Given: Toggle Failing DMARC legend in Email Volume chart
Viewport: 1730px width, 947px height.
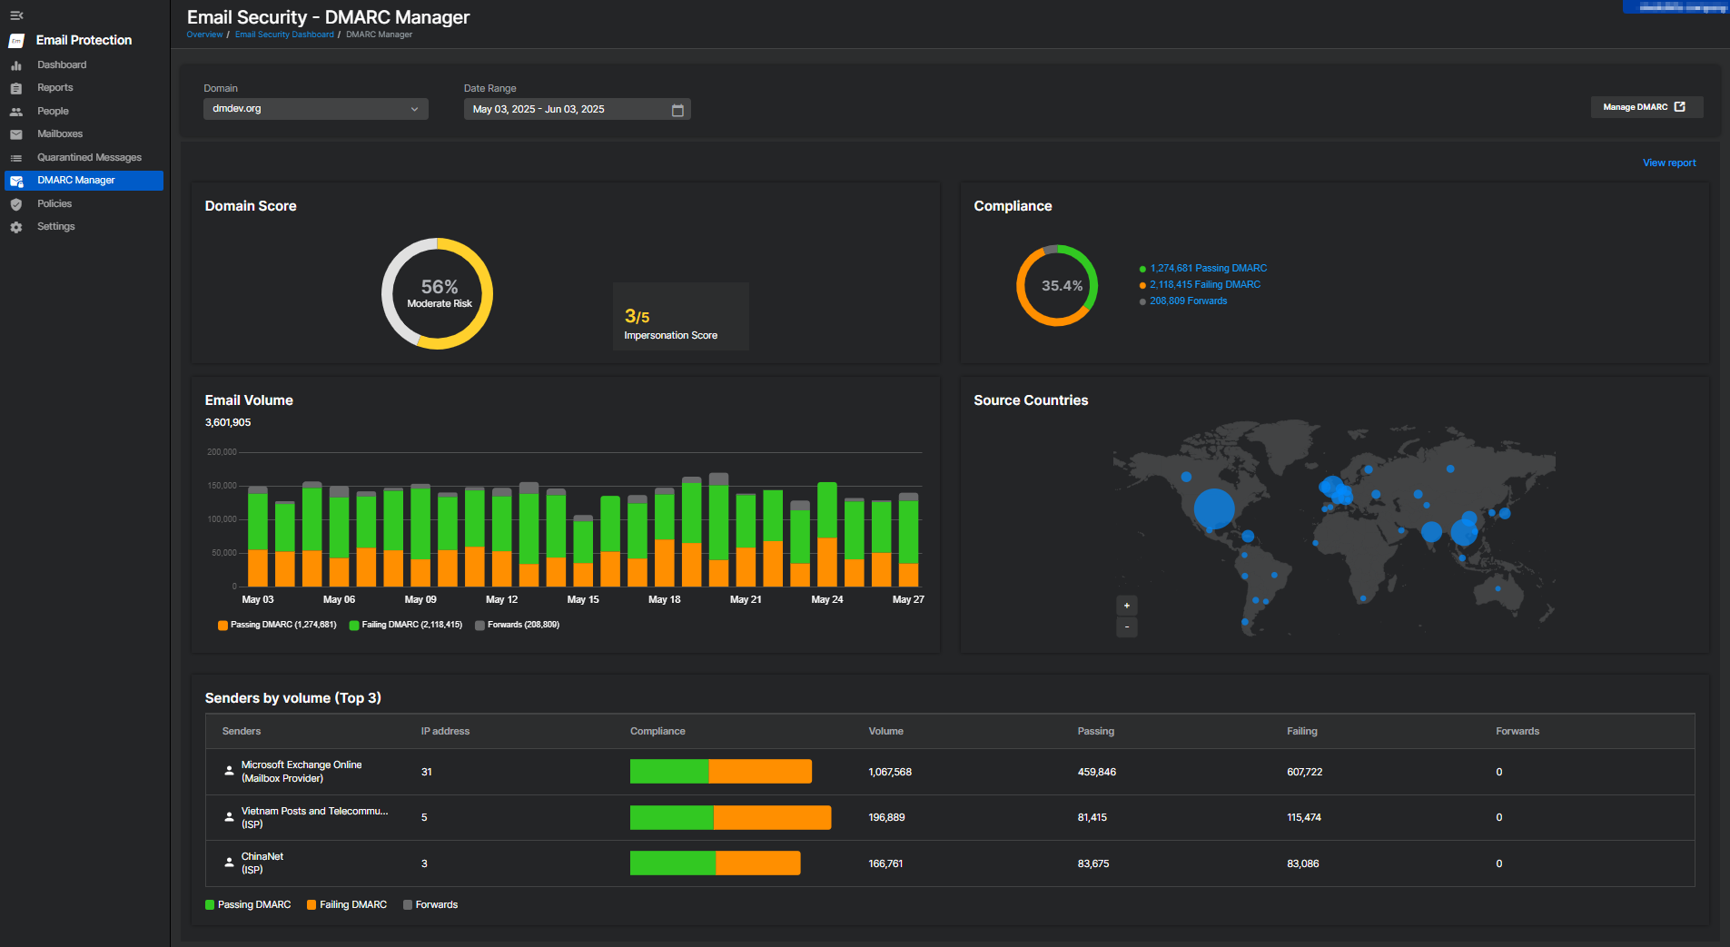Looking at the screenshot, I should coord(406,625).
